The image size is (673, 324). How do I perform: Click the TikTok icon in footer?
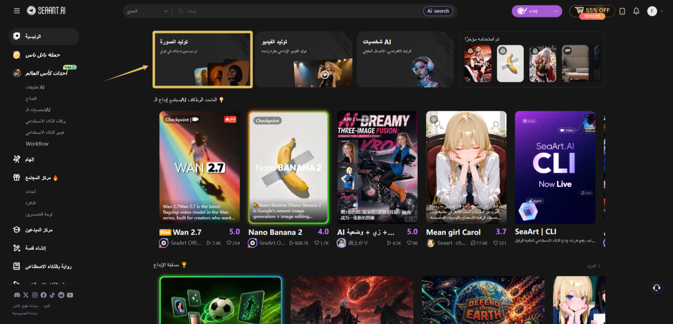[x=52, y=295]
